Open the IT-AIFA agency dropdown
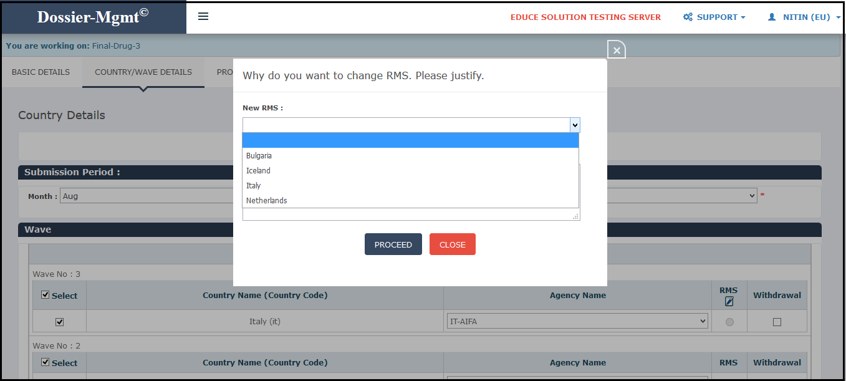Viewport: 846px width, 381px height. [x=576, y=321]
